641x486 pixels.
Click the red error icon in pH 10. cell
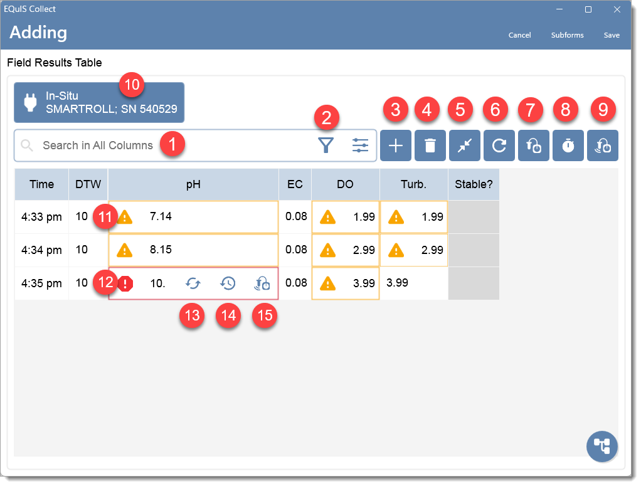click(x=125, y=283)
